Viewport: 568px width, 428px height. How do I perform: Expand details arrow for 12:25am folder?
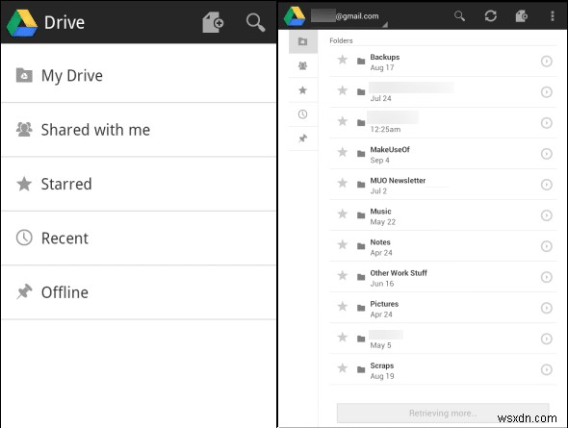tap(546, 123)
